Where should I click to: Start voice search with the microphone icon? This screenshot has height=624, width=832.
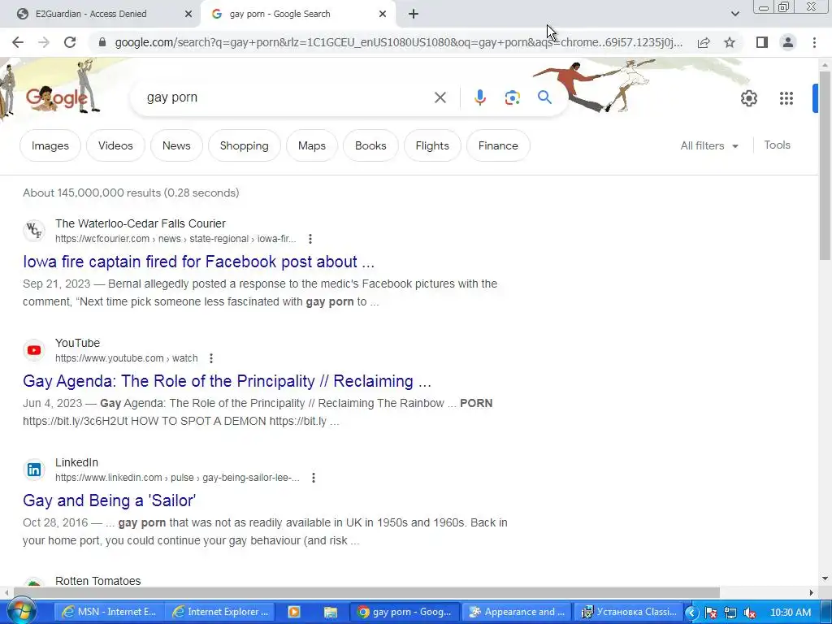click(x=479, y=97)
